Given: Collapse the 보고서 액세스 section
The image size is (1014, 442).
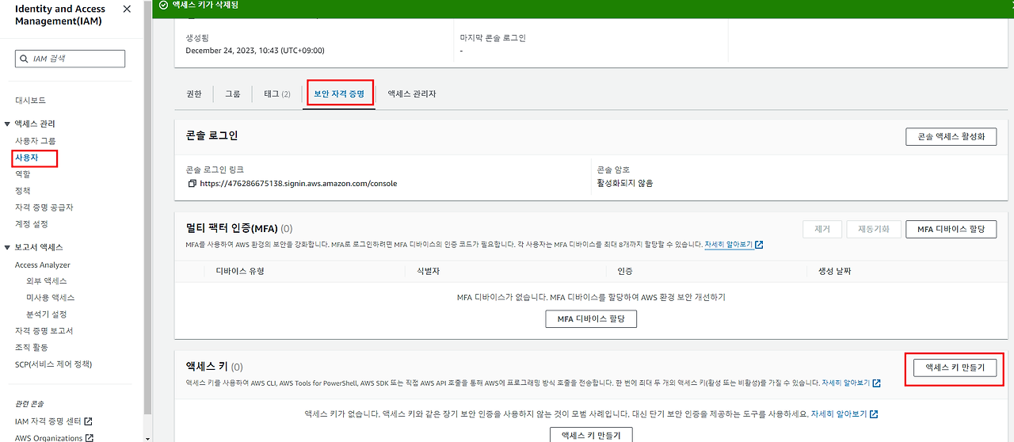Looking at the screenshot, I should 7,248.
